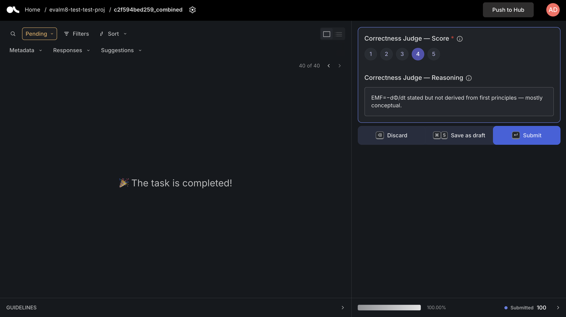This screenshot has height=317, width=566.
Task: Select score 4
Action: (x=418, y=54)
